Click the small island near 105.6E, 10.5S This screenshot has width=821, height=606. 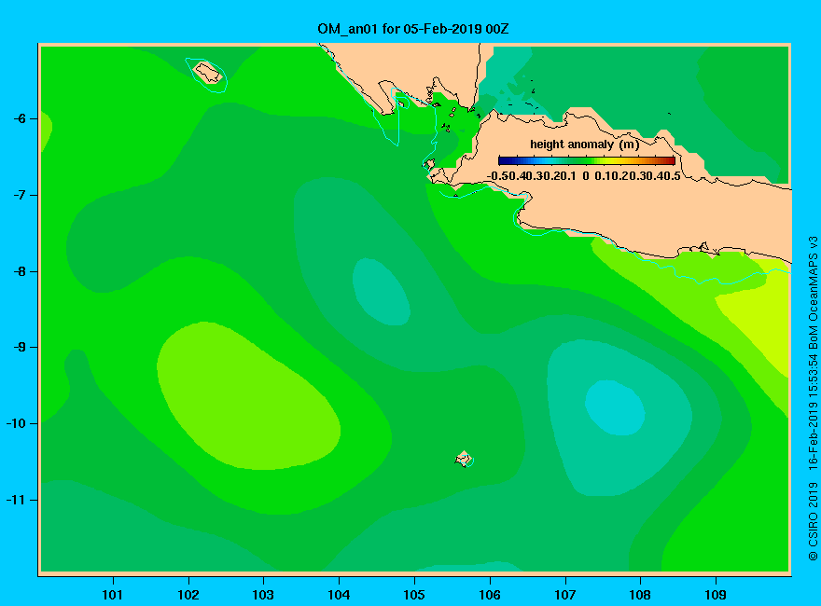click(x=464, y=459)
